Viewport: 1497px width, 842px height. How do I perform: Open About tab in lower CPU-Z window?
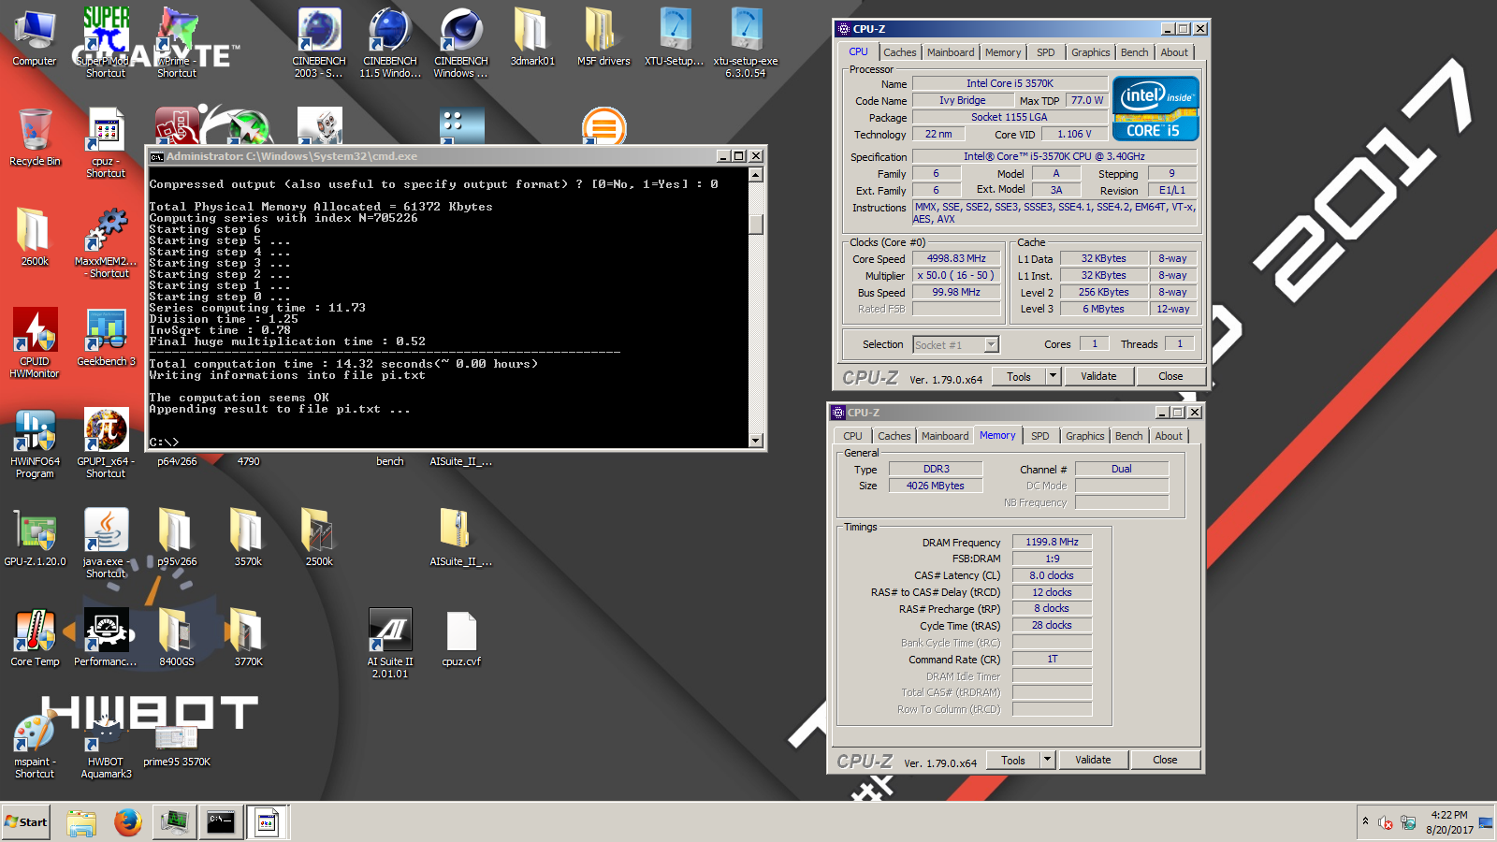point(1169,436)
